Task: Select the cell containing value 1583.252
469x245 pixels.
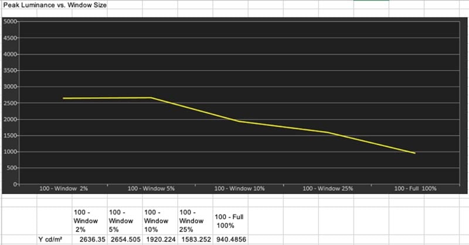Action: tap(195, 240)
